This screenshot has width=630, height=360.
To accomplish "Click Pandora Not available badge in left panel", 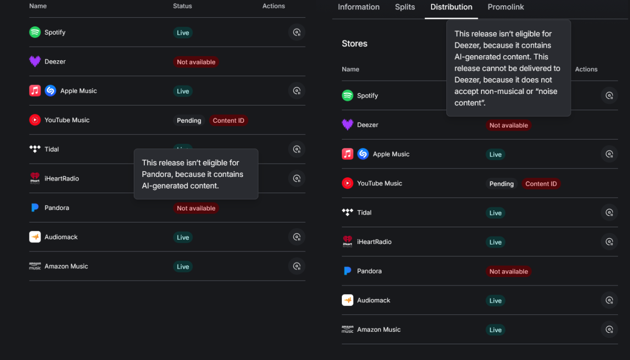I will [196, 208].
